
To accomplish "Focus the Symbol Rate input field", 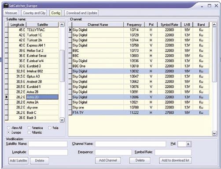I will click(173, 152).
